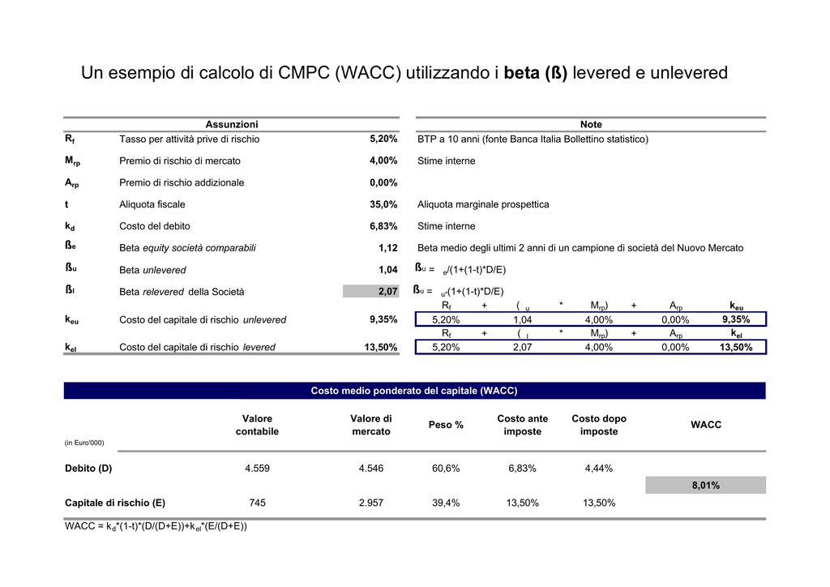Click the "Peso %" column header
Screen dimensions: 830x587
click(x=446, y=425)
